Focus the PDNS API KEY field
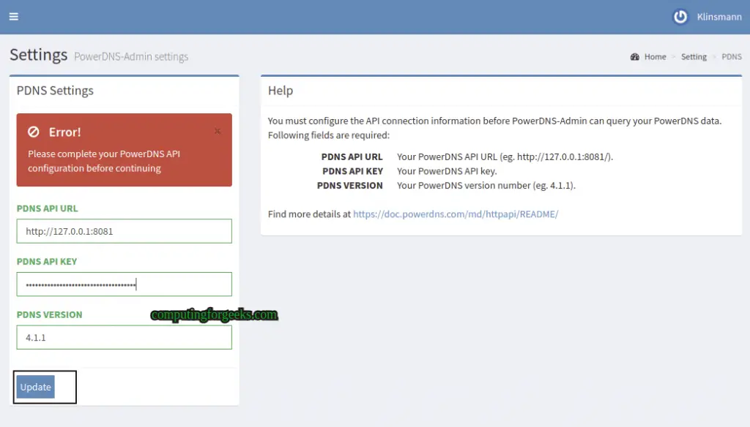750x427 pixels. [x=125, y=284]
